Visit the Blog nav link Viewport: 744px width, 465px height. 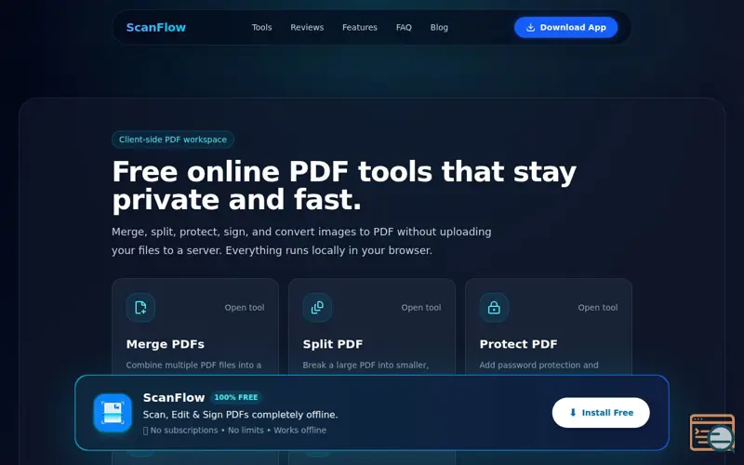point(439,28)
